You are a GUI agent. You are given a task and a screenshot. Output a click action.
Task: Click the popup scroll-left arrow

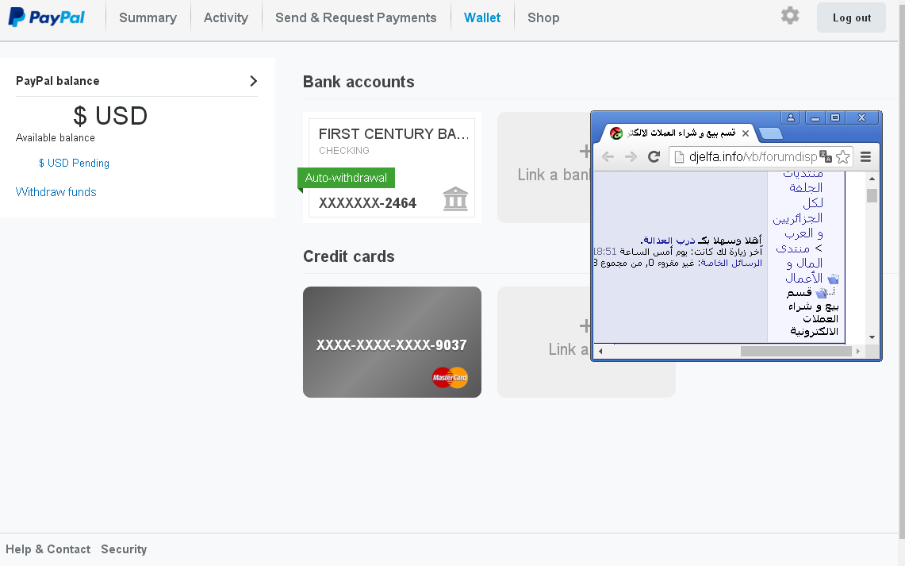[600, 351]
